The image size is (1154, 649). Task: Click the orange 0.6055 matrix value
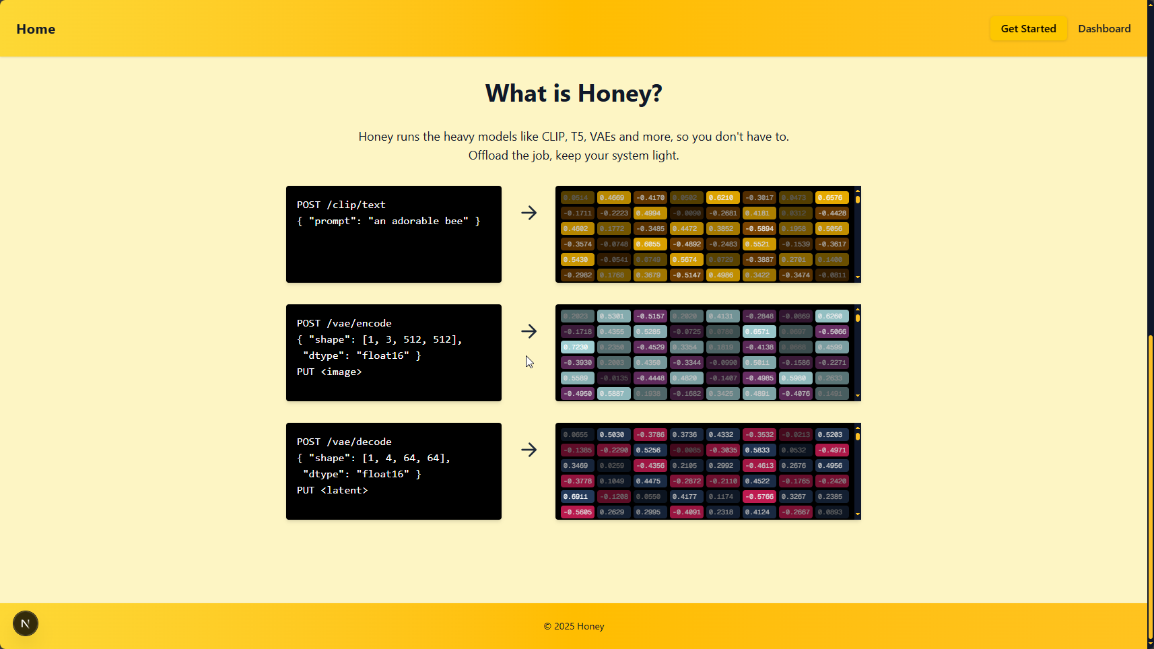tap(650, 244)
